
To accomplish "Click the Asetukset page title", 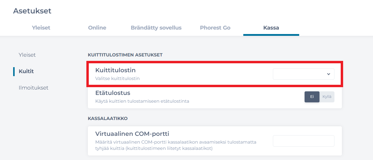I will tap(32, 11).
